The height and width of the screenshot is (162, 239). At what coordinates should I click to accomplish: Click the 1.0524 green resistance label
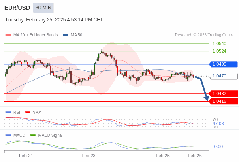click(x=219, y=51)
